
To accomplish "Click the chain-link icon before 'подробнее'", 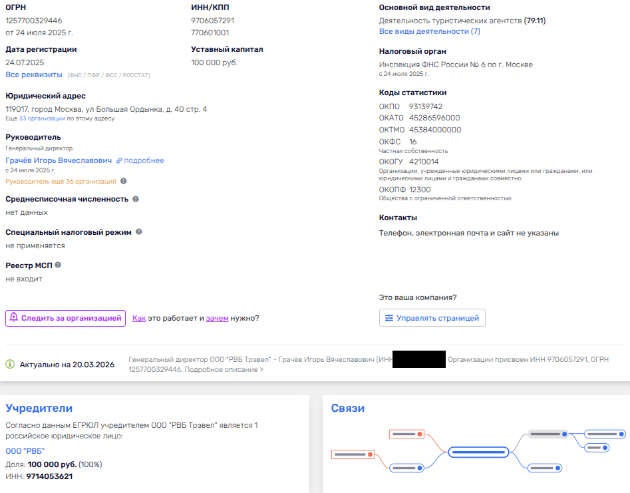I will coord(119,161).
